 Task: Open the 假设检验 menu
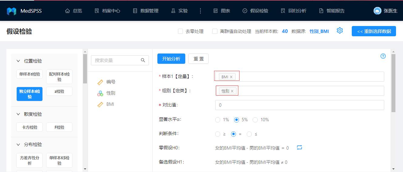[x=255, y=11]
